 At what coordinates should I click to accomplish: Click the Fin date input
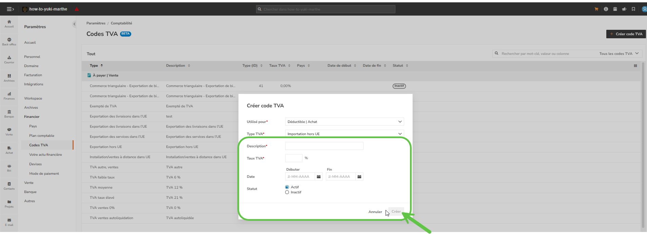[341, 176]
